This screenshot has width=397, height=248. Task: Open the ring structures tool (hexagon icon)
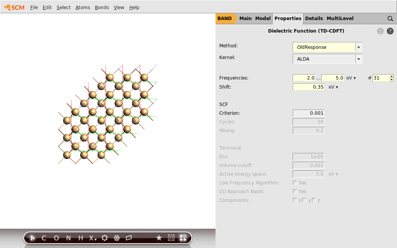pyautogui.click(x=104, y=238)
